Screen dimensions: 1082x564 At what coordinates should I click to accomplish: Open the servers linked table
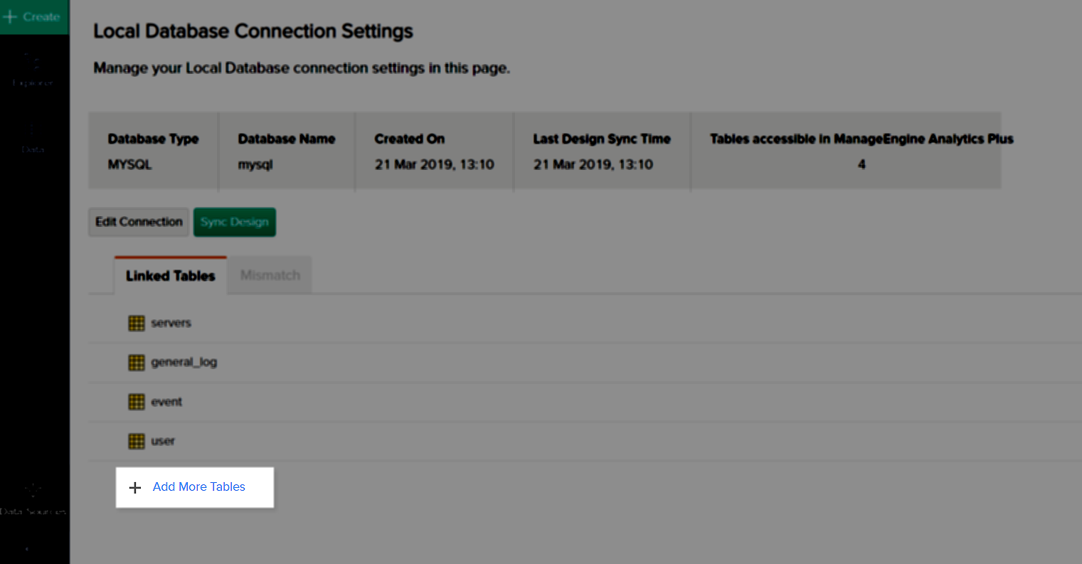(171, 323)
